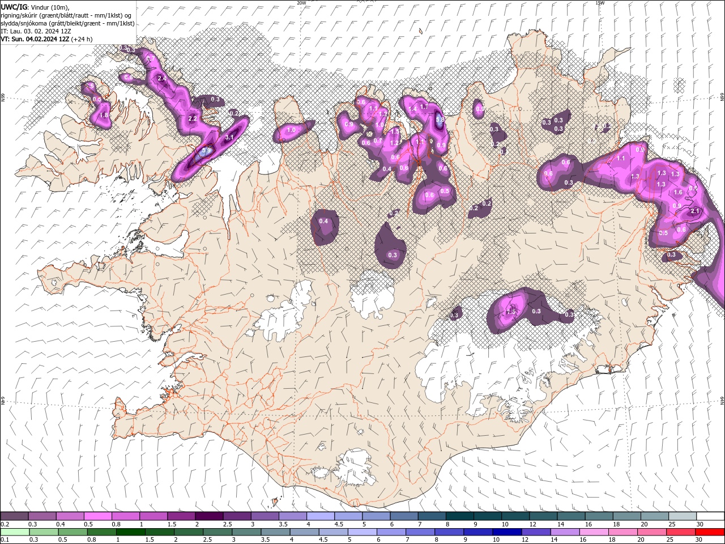Click the "rigning/skúrir (grænt/blátt/rautt - mm/1klst) og" line
The image size is (725, 544).
(x=66, y=15)
